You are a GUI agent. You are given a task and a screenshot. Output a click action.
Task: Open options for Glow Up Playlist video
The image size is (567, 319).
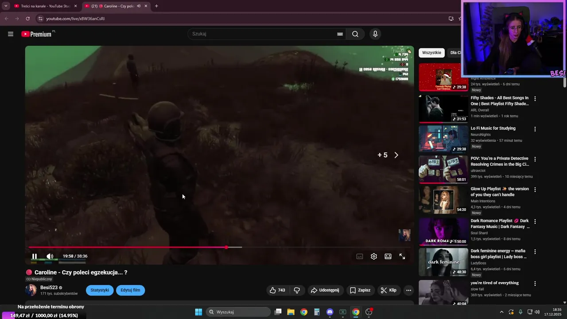[x=535, y=190]
